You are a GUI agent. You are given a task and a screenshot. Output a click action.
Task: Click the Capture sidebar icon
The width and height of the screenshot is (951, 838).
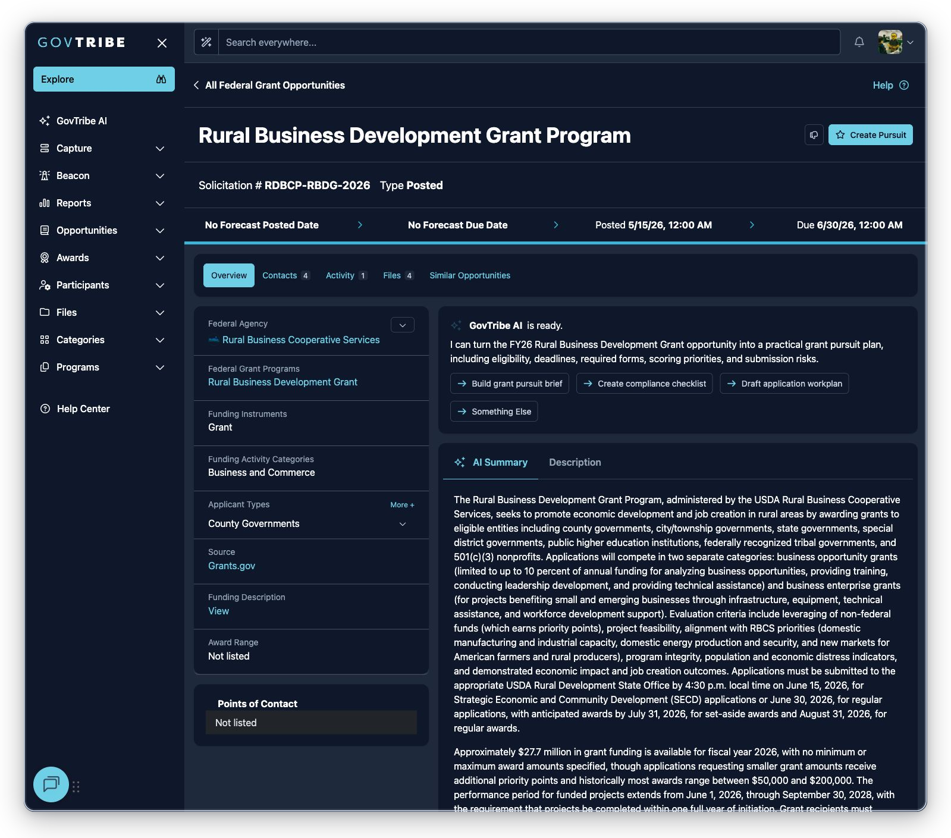click(45, 148)
